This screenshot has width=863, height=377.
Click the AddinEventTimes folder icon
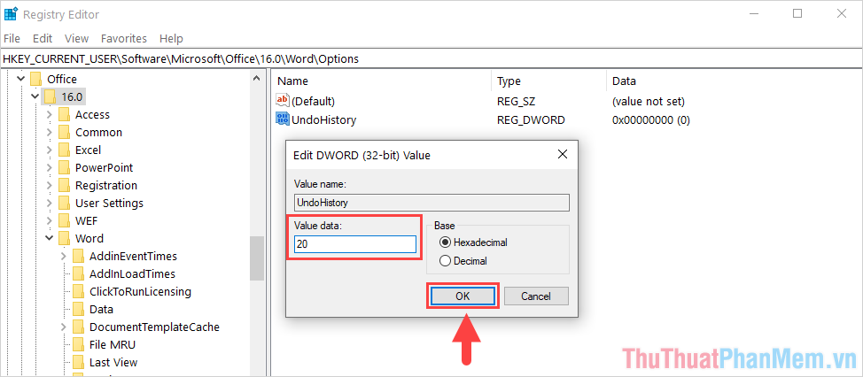(x=79, y=256)
